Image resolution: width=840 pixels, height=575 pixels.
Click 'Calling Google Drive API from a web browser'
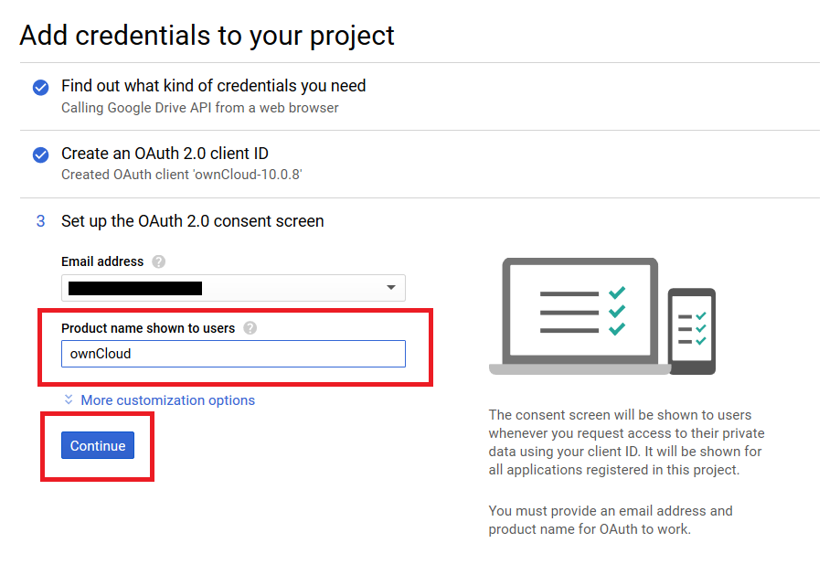point(203,107)
